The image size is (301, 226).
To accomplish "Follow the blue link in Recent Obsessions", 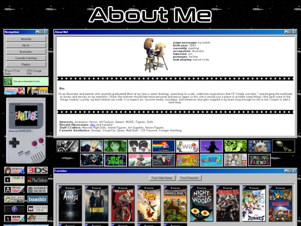I will (x=93, y=125).
